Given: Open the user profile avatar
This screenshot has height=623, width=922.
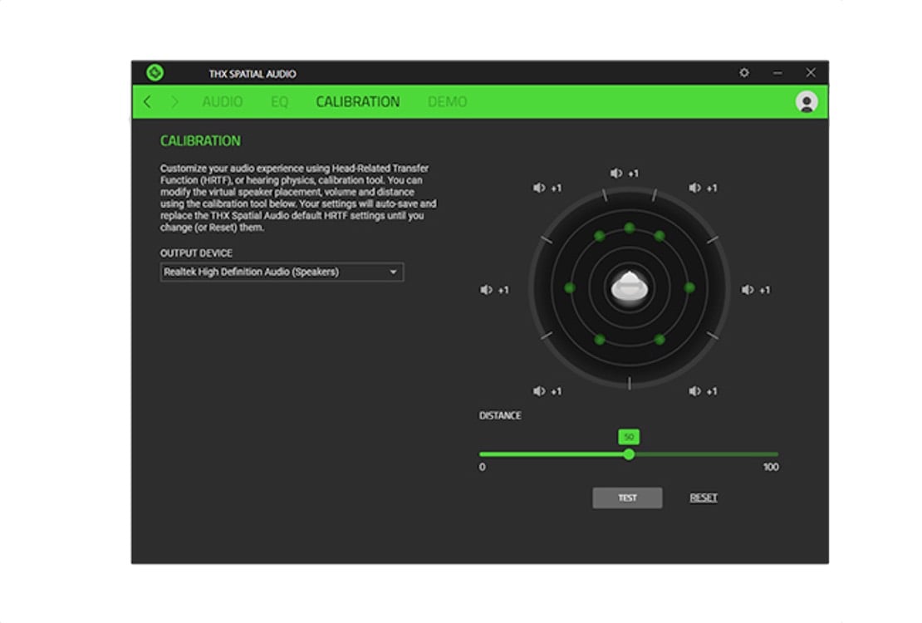Looking at the screenshot, I should 806,102.
